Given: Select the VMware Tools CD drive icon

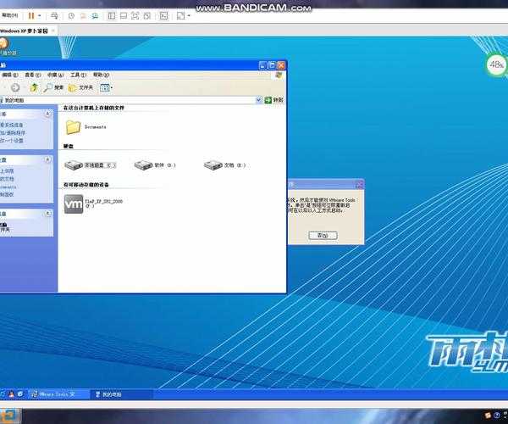Looking at the screenshot, I should point(73,202).
